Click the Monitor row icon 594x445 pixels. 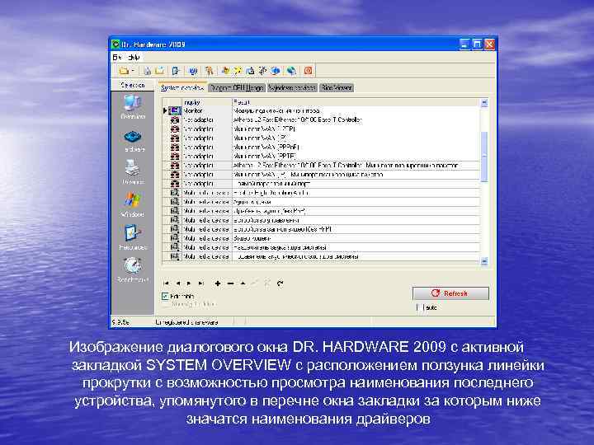tap(175, 111)
